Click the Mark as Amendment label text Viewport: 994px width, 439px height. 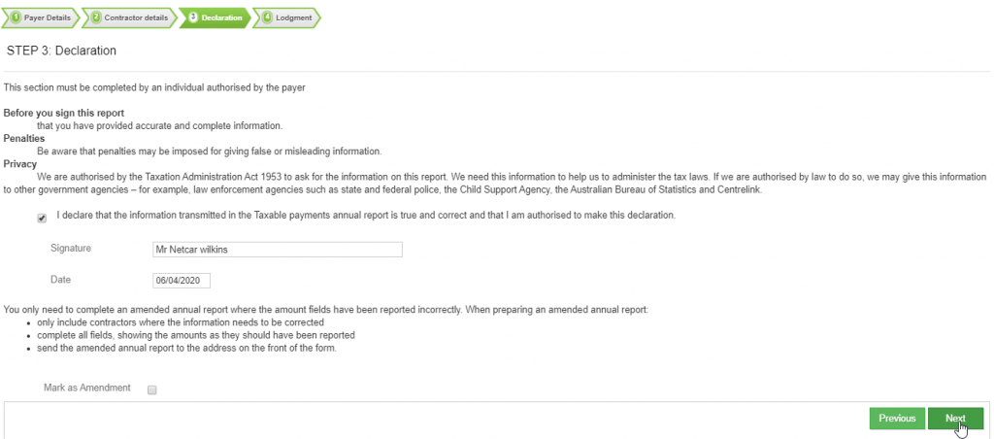tap(87, 388)
